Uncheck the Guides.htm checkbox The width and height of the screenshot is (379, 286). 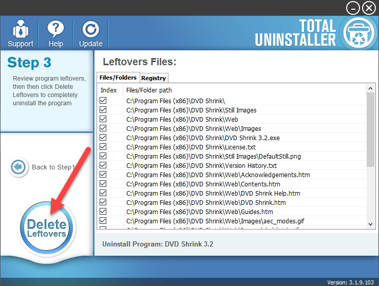(103, 212)
